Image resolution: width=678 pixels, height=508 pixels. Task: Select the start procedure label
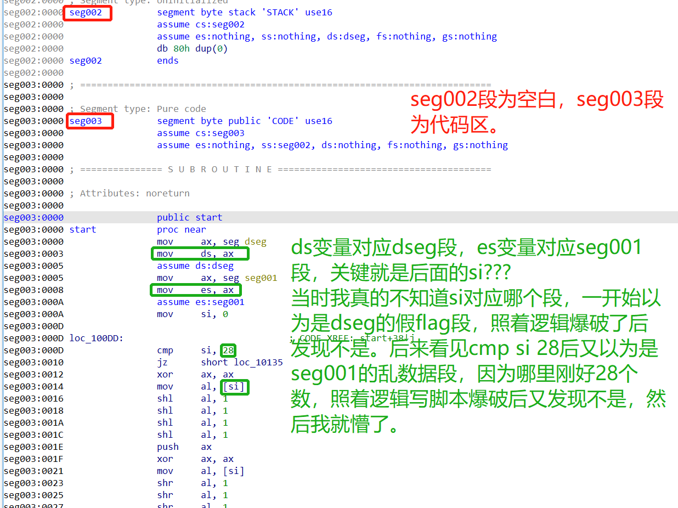pos(82,229)
